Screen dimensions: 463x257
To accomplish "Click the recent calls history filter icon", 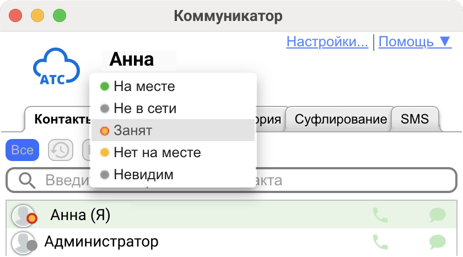I will [61, 149].
